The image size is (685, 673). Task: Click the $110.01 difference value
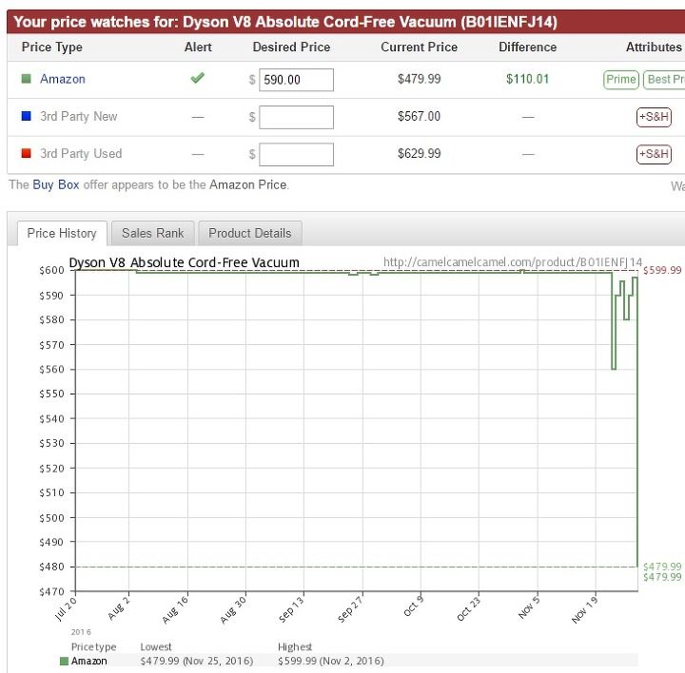[x=527, y=79]
